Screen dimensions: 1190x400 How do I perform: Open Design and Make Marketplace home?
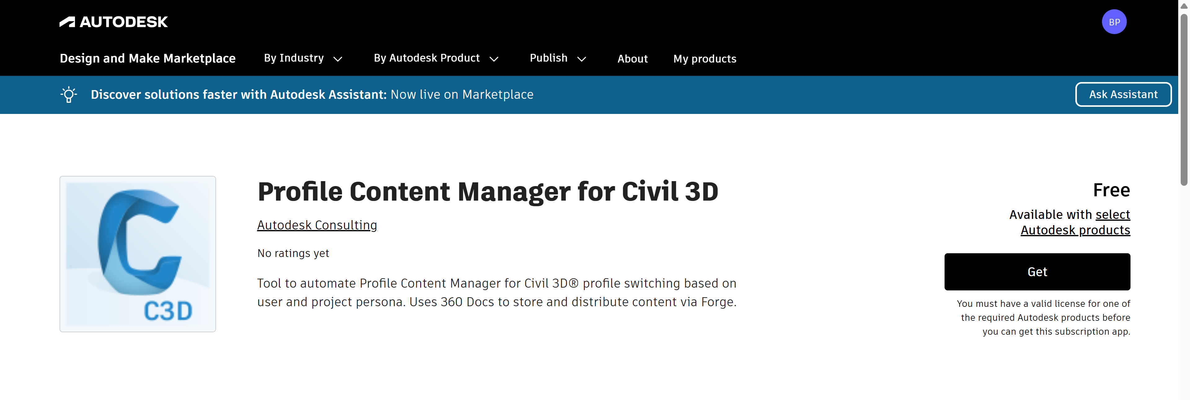(x=148, y=58)
